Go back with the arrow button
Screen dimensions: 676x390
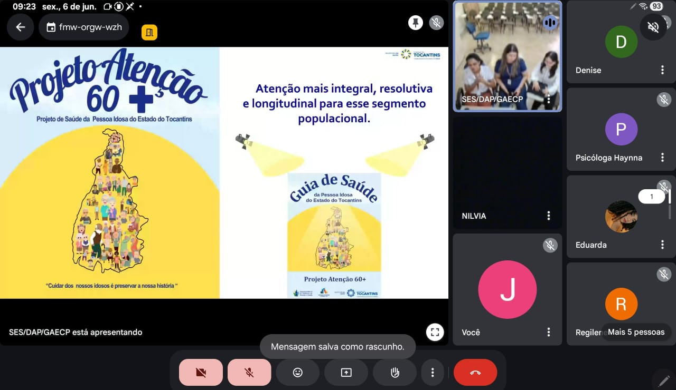21,27
